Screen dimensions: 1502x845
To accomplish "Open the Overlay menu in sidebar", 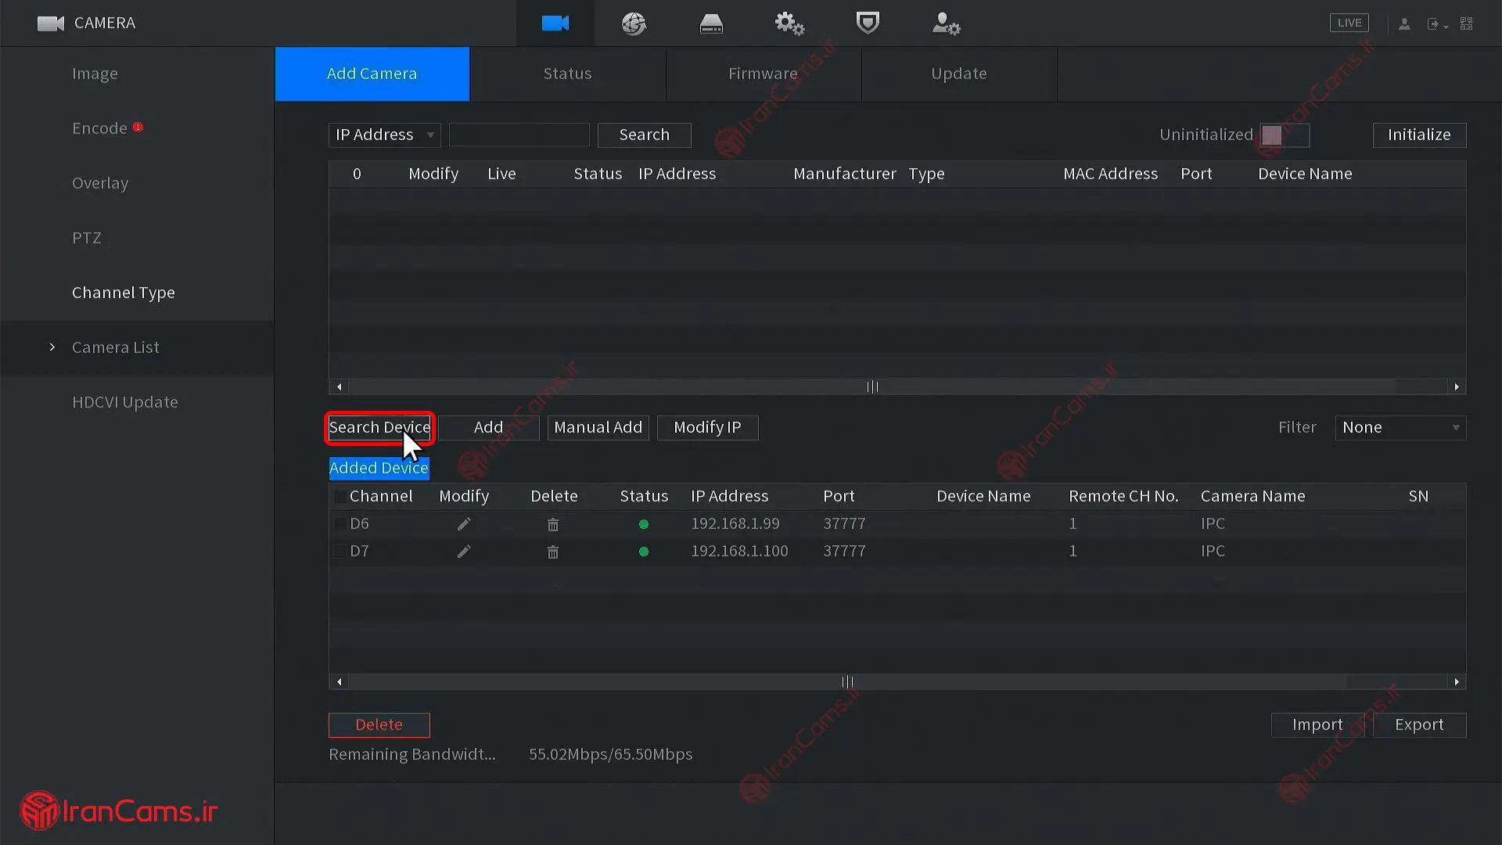I will tap(100, 183).
